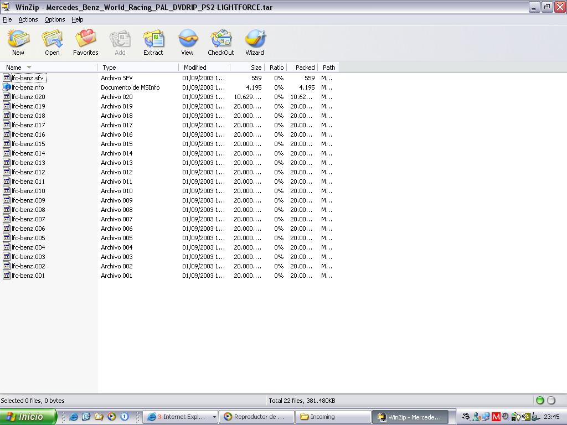
Task: Expand the Internet Explorer group arrow
Action: click(x=214, y=417)
